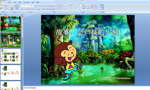The width and height of the screenshot is (150, 90).
Task: Open the Font group dialog launcher
Action: (x=41, y=12)
